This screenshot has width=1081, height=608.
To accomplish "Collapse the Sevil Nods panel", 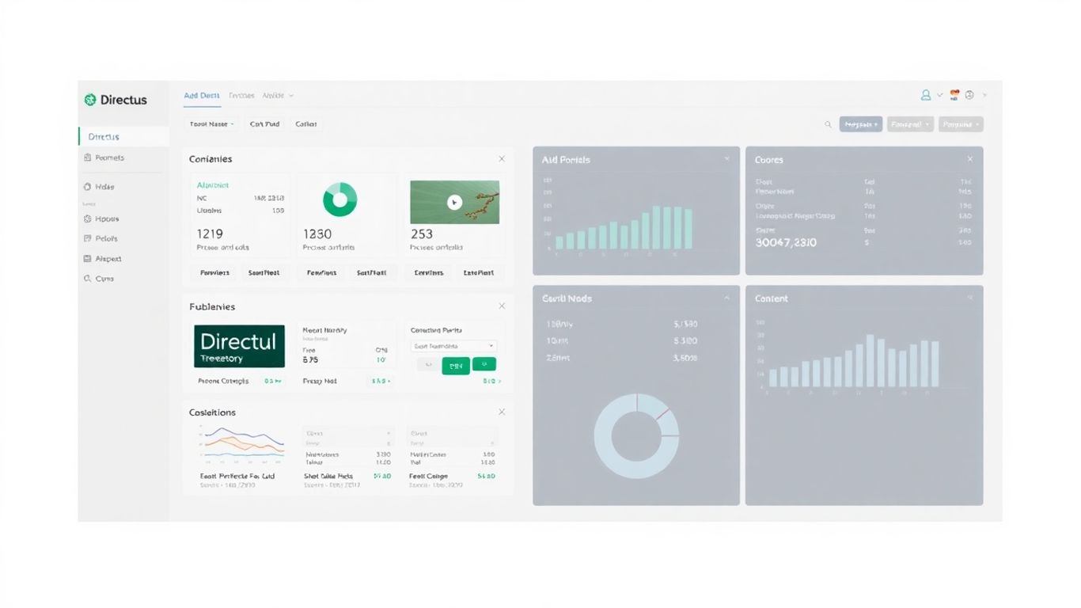I will point(726,298).
